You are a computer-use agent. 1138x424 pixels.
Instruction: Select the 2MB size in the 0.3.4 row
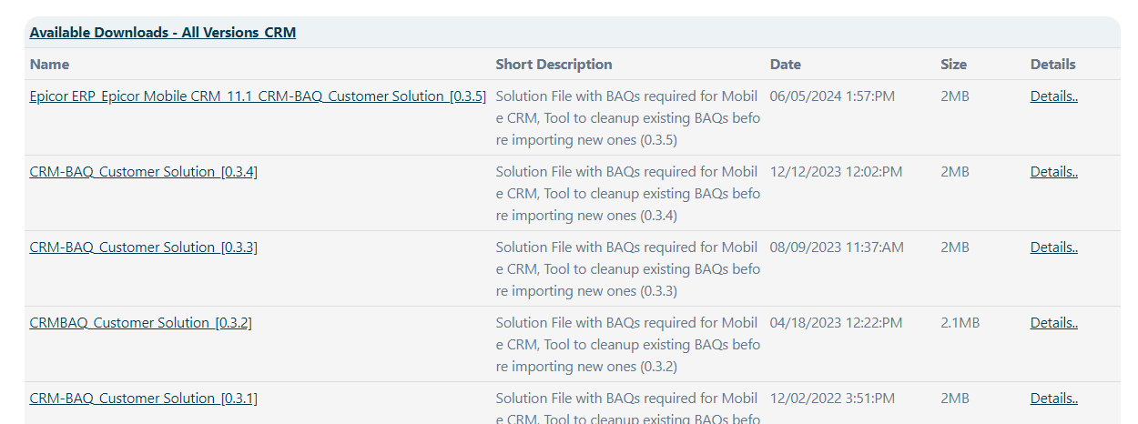(x=955, y=171)
